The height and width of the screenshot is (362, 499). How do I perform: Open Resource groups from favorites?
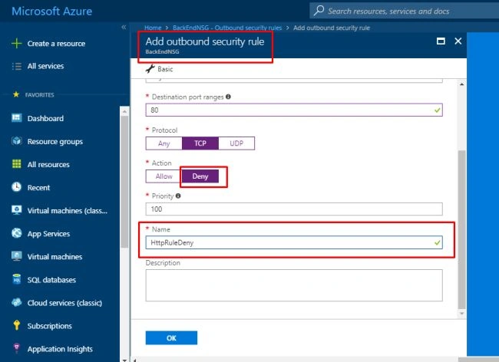click(x=55, y=141)
